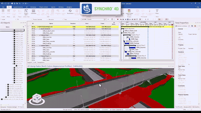Click the orientation view cube in 3D view
This screenshot has height=113, width=201.
tap(37, 98)
